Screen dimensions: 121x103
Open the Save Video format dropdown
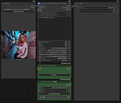[97, 10]
